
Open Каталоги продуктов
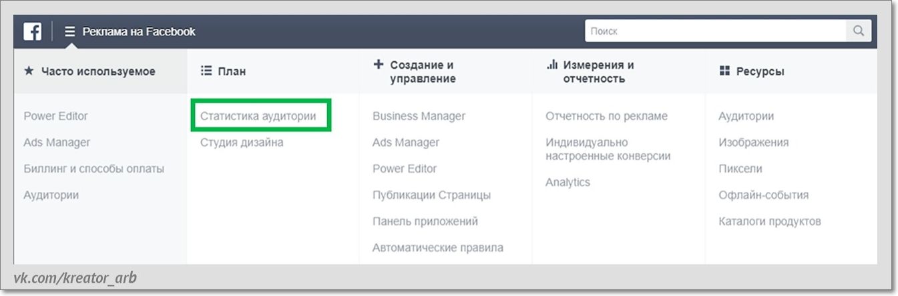click(770, 221)
